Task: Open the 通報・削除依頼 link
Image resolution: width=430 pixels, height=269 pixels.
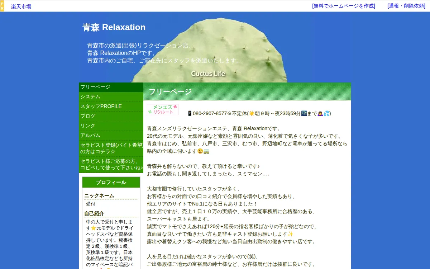Action: click(x=406, y=6)
